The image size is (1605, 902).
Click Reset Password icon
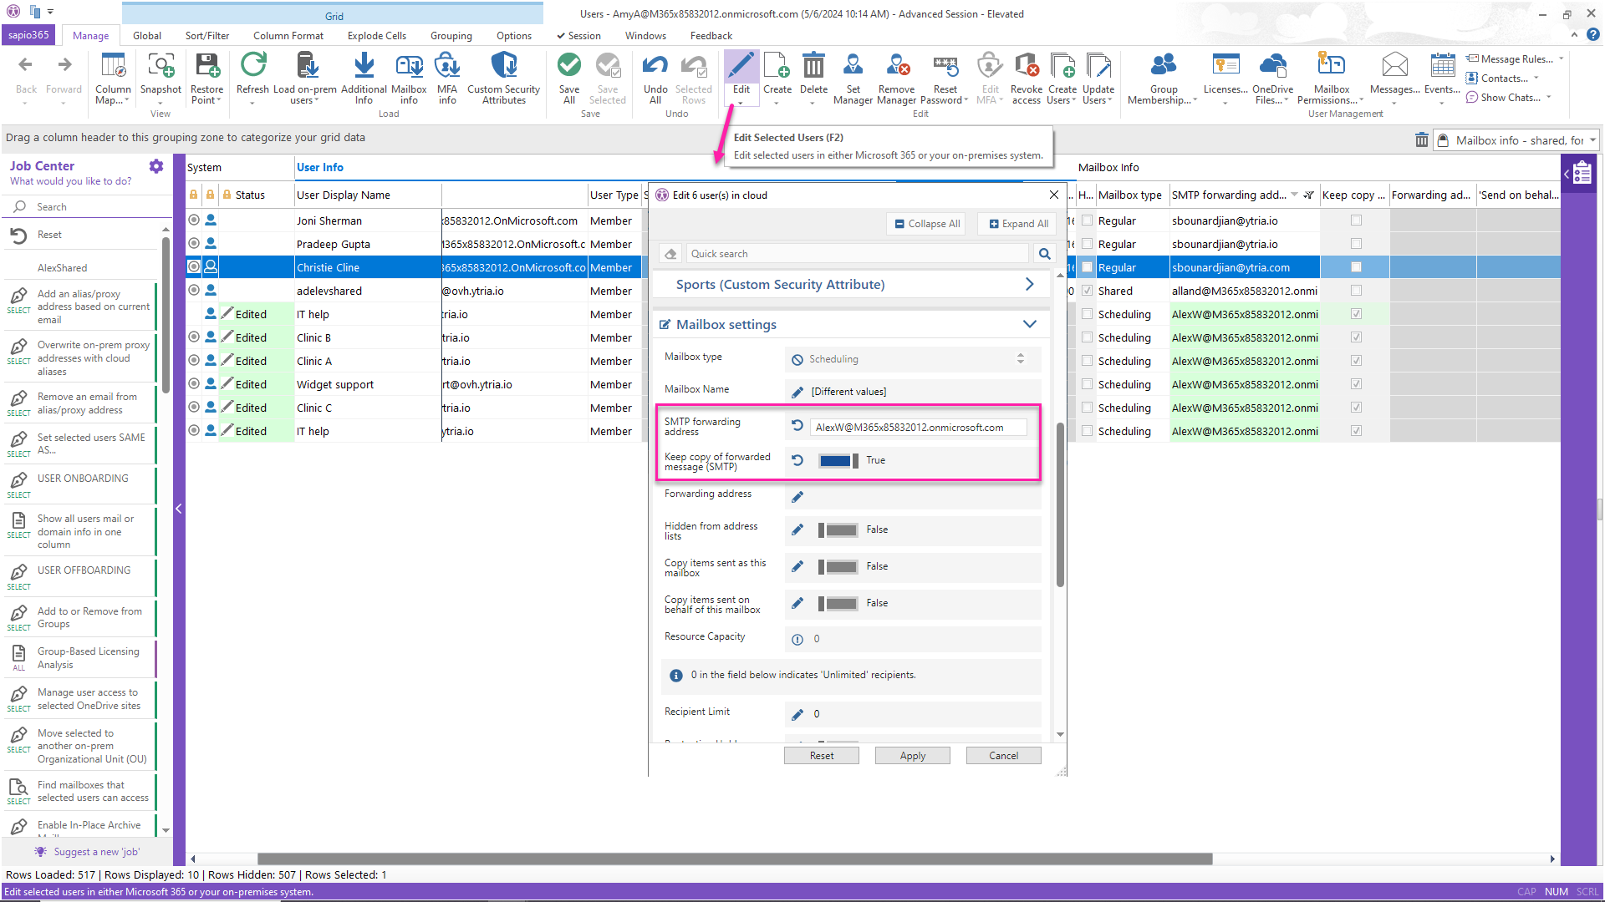[x=945, y=66]
